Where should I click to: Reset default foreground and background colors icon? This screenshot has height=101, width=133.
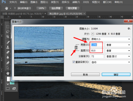[x=7, y=84]
